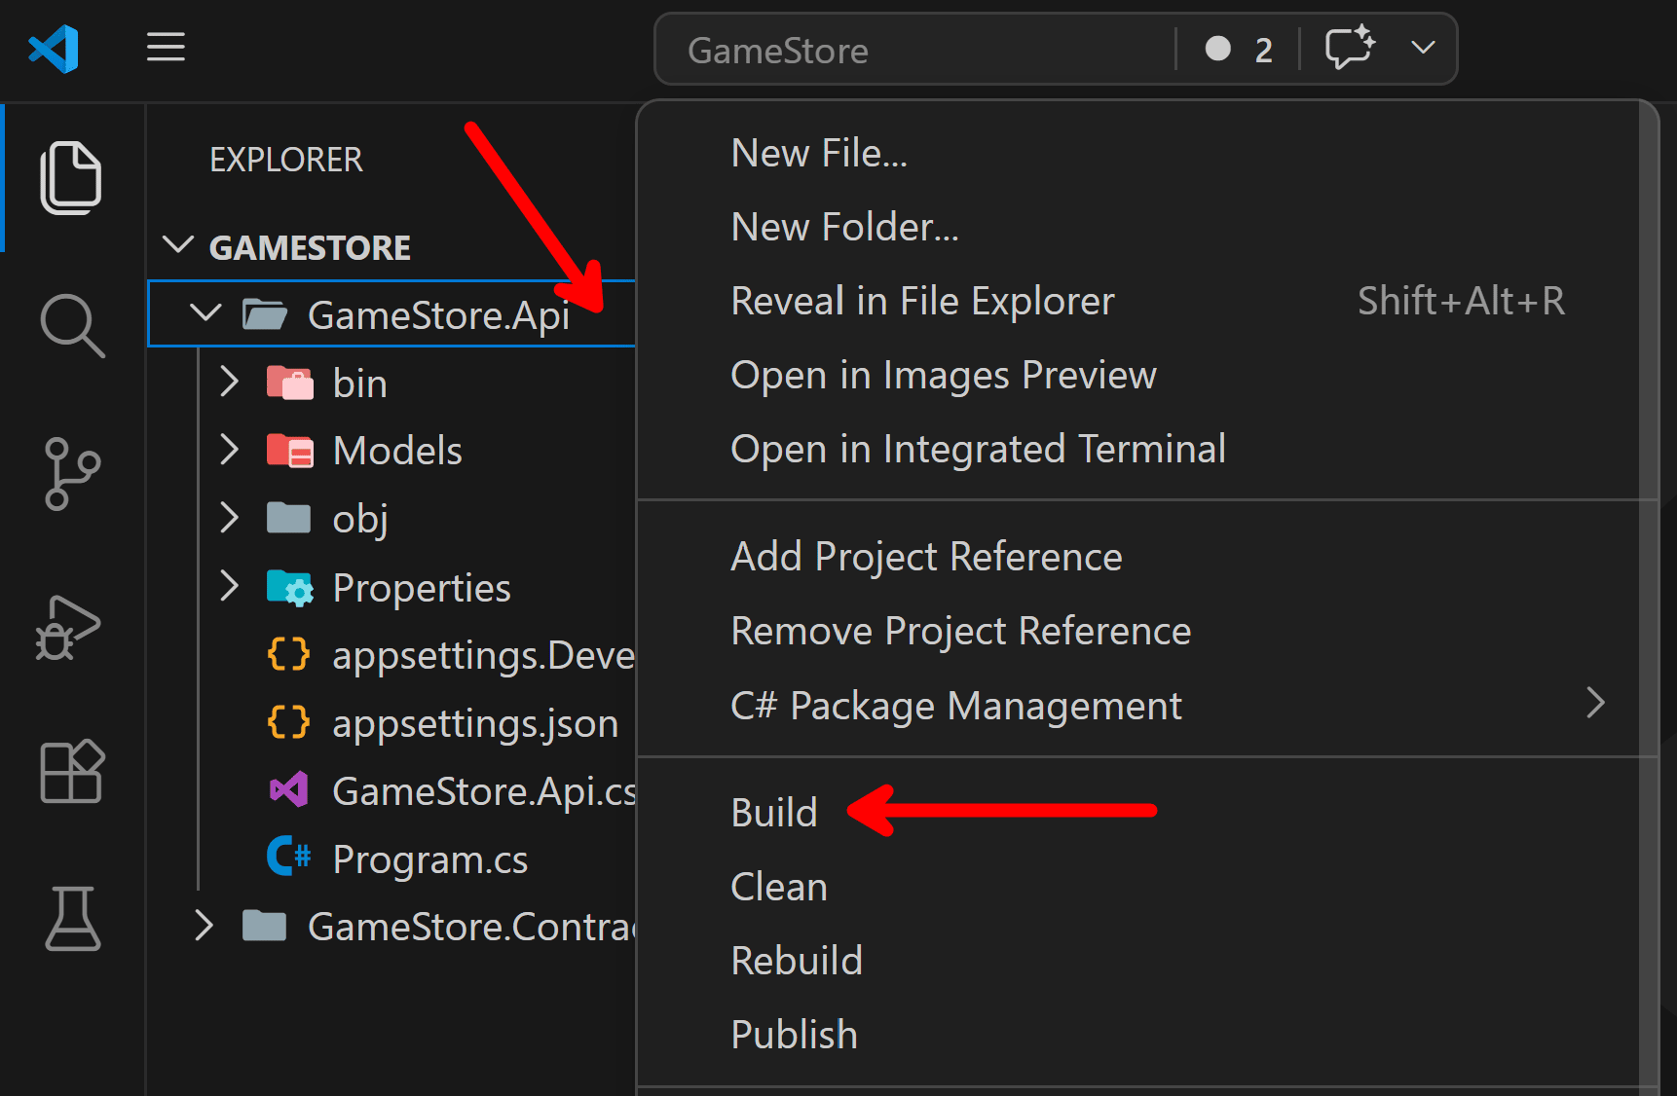Collapse the GAMESTORE workspace section
Viewport: 1677px width, 1096px height.
click(178, 246)
